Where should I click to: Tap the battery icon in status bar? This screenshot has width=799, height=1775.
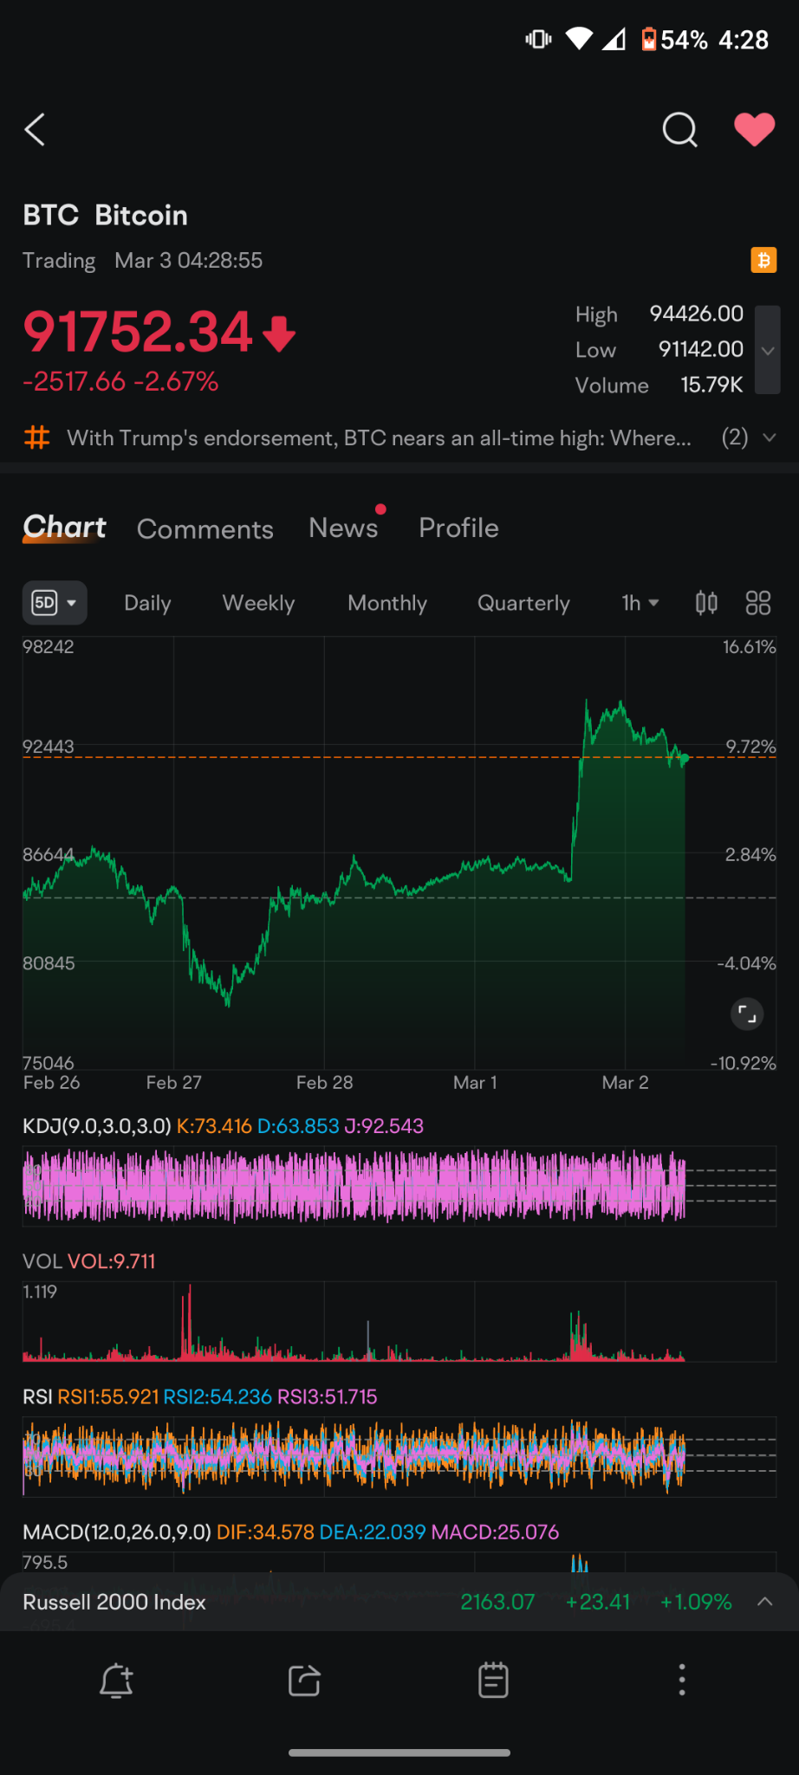pyautogui.click(x=648, y=39)
